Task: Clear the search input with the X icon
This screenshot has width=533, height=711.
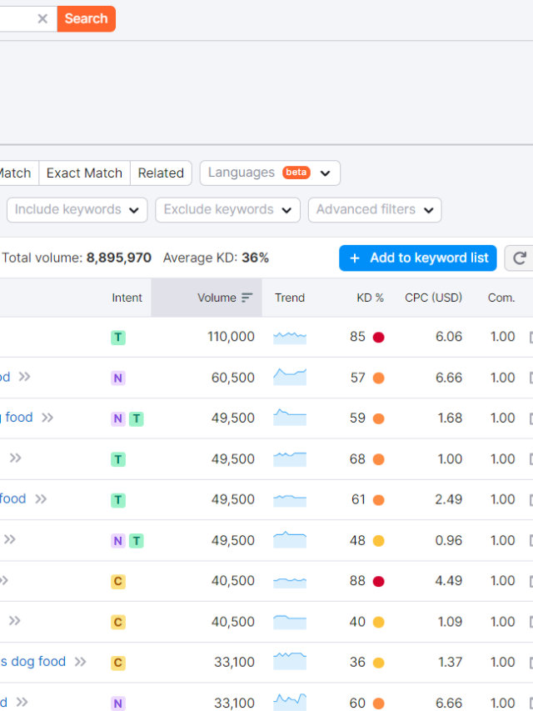Action: coord(42,18)
